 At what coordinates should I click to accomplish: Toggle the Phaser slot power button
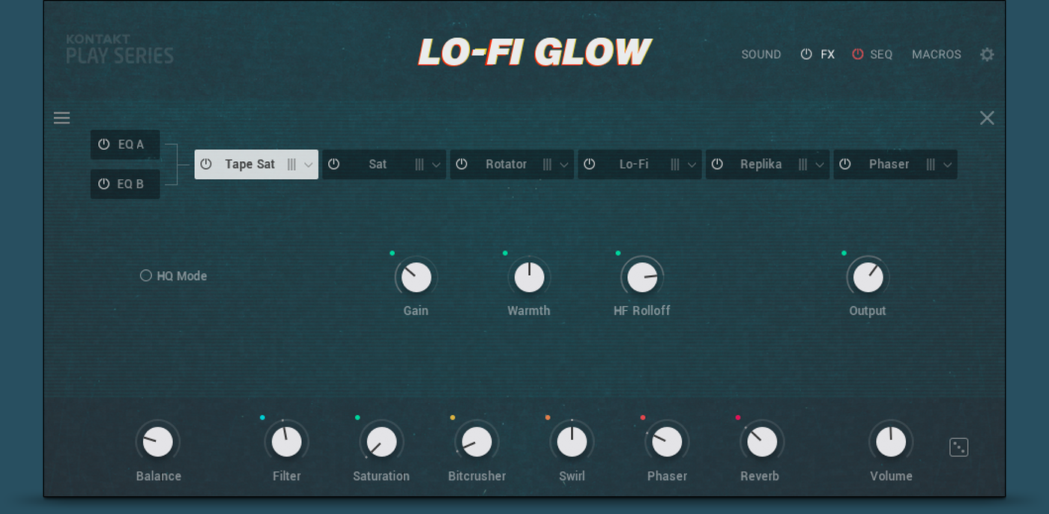coord(845,164)
